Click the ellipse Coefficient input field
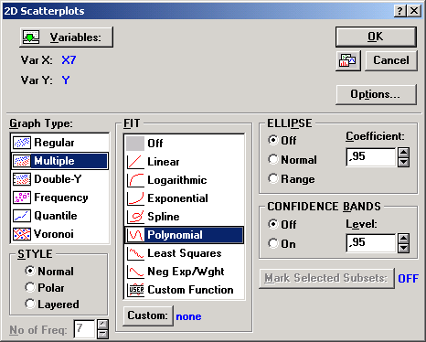 [371, 157]
